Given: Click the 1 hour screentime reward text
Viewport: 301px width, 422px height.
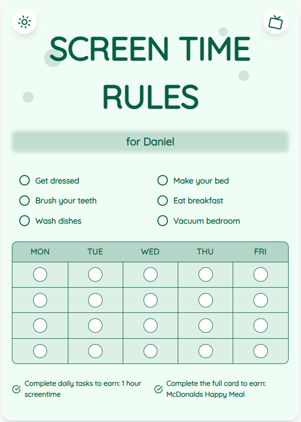Looking at the screenshot, I should pyautogui.click(x=83, y=389).
